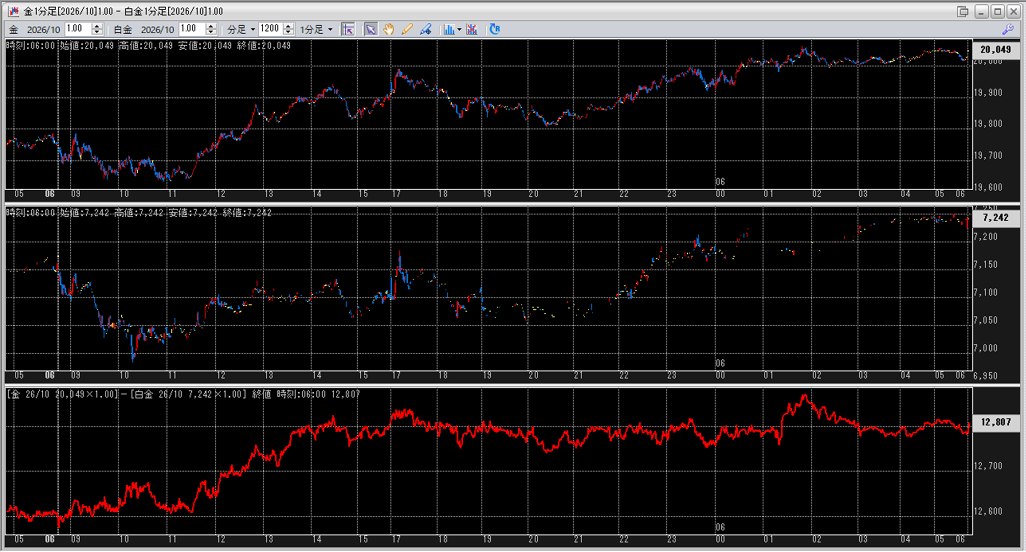Viewport: 1026px width, 552px height.
Task: Click the trendline edit pen icon
Action: (426, 29)
